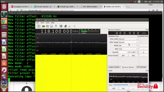Image resolution: width=164 pixels, height=92 pixels.
Task: Open the Filter shape dropdown
Action: click(128, 42)
